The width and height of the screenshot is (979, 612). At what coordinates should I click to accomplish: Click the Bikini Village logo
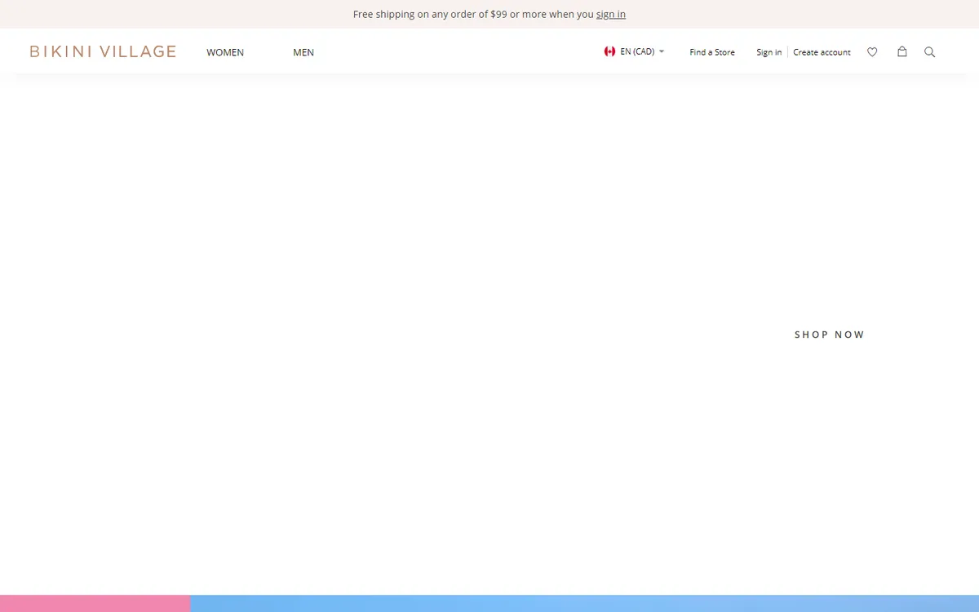103,51
